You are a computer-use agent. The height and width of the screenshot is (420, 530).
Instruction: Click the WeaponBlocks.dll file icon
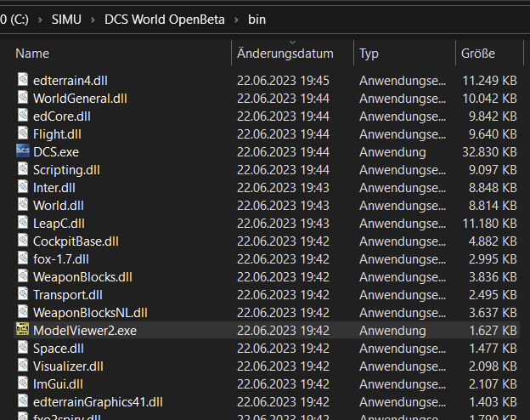23,275
